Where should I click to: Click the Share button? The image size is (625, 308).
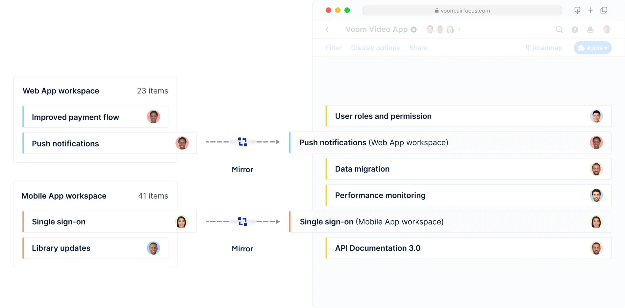418,48
